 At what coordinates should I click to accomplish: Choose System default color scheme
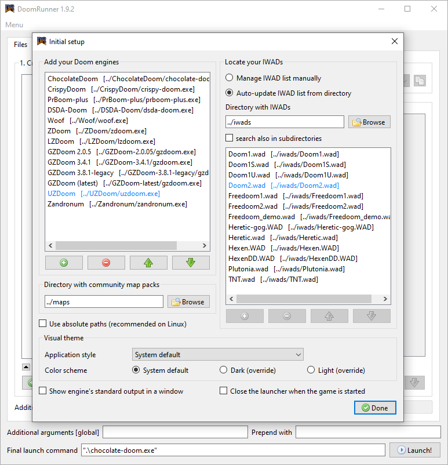click(161, 370)
